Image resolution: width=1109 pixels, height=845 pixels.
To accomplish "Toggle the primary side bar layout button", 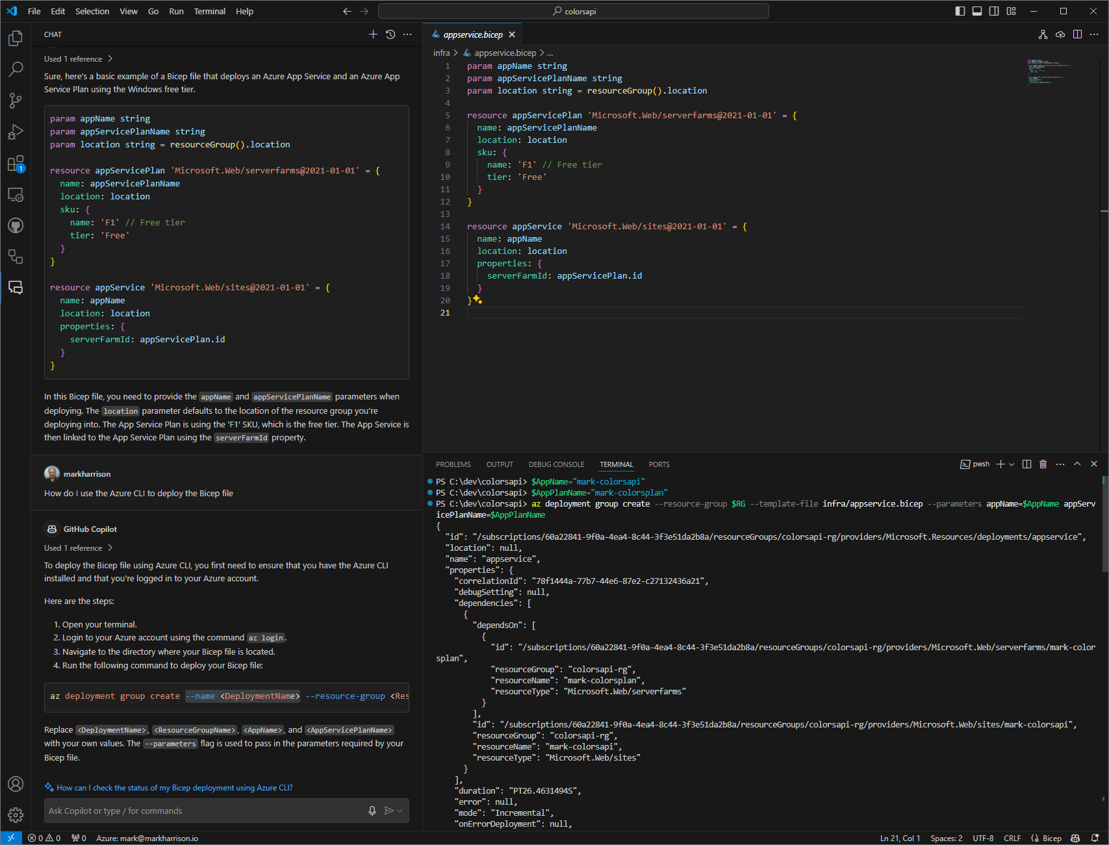I will pyautogui.click(x=960, y=11).
